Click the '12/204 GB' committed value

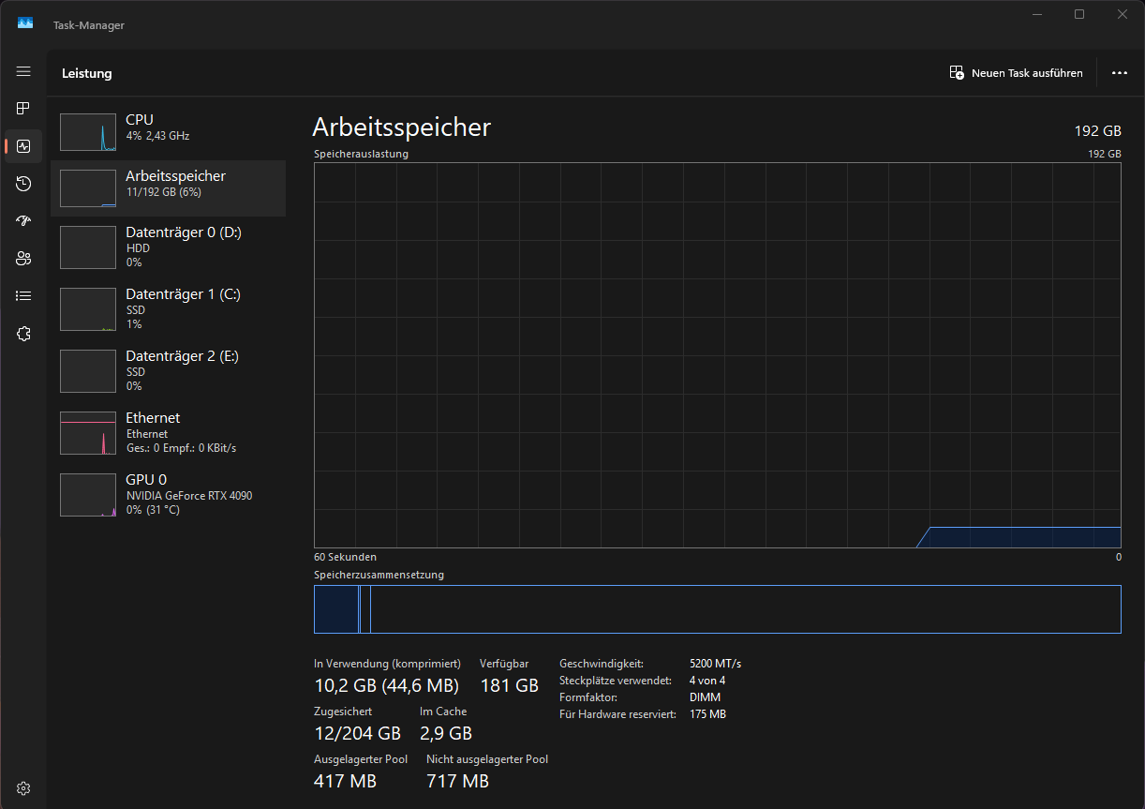(357, 733)
